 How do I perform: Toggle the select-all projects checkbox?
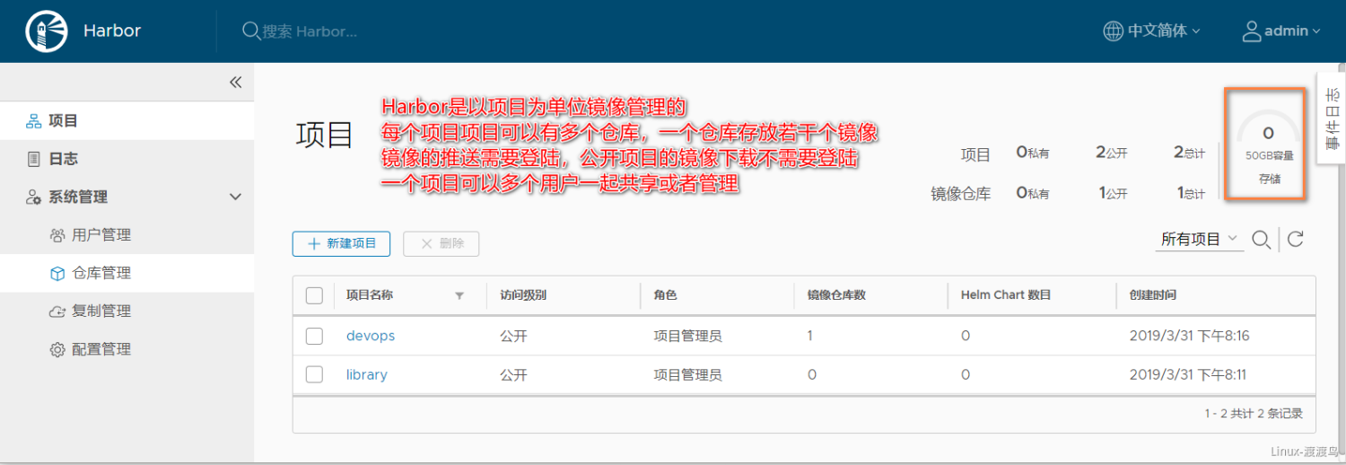click(314, 295)
